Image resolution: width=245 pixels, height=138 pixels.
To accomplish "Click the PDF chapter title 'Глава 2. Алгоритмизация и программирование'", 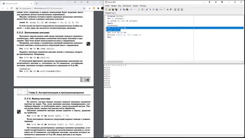I will [x=56, y=93].
